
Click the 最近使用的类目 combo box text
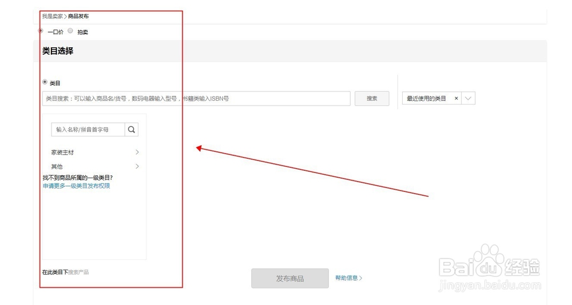pyautogui.click(x=427, y=98)
